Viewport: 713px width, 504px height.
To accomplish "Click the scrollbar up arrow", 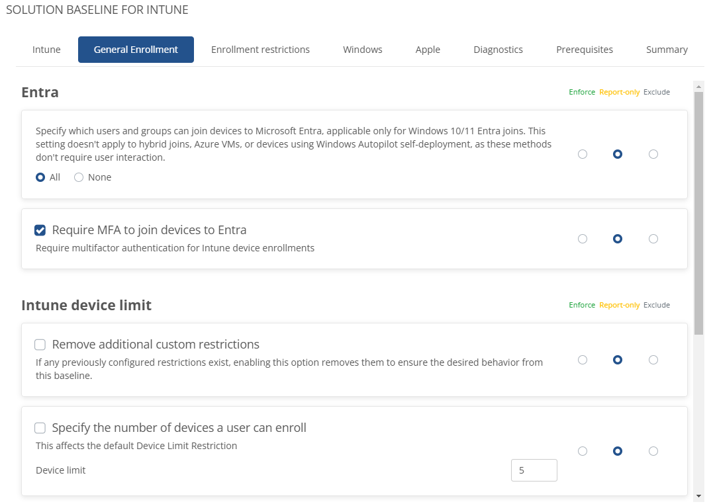I will [x=699, y=87].
